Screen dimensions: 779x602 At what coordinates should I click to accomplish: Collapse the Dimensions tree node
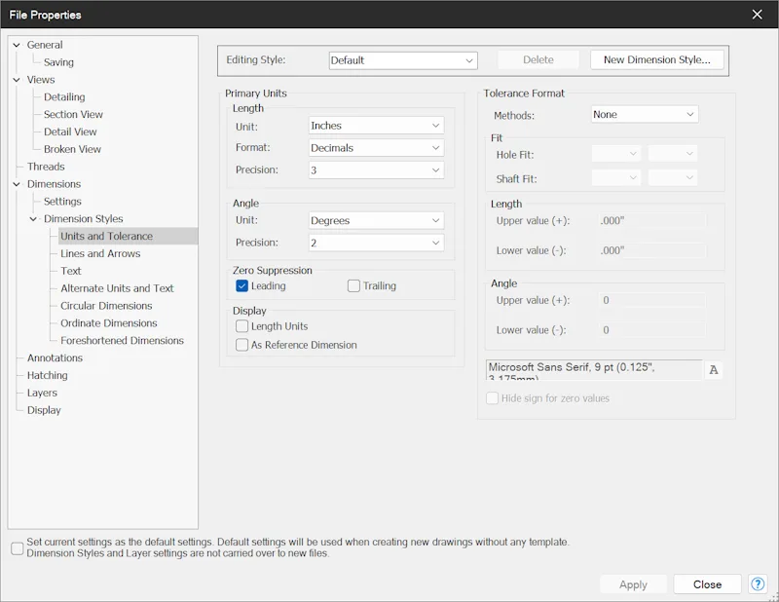coord(17,184)
